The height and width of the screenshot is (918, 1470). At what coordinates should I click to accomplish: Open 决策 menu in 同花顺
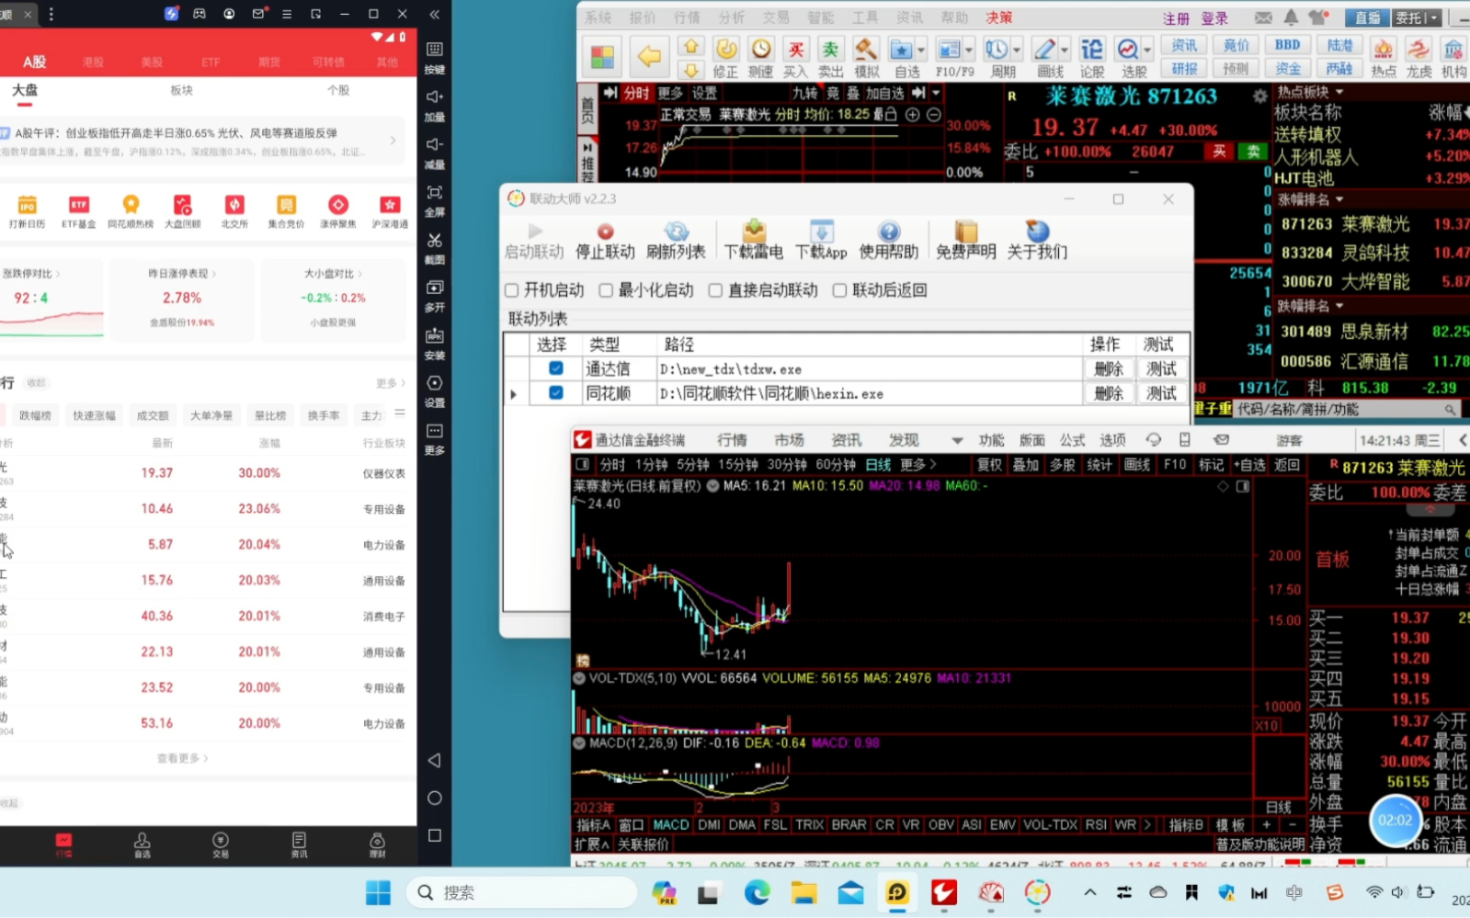[998, 17]
